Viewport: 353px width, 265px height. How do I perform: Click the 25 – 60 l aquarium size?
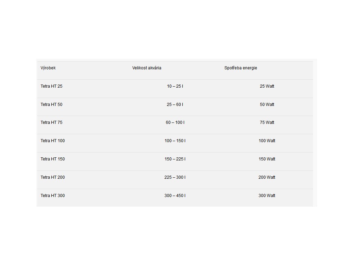(x=175, y=105)
